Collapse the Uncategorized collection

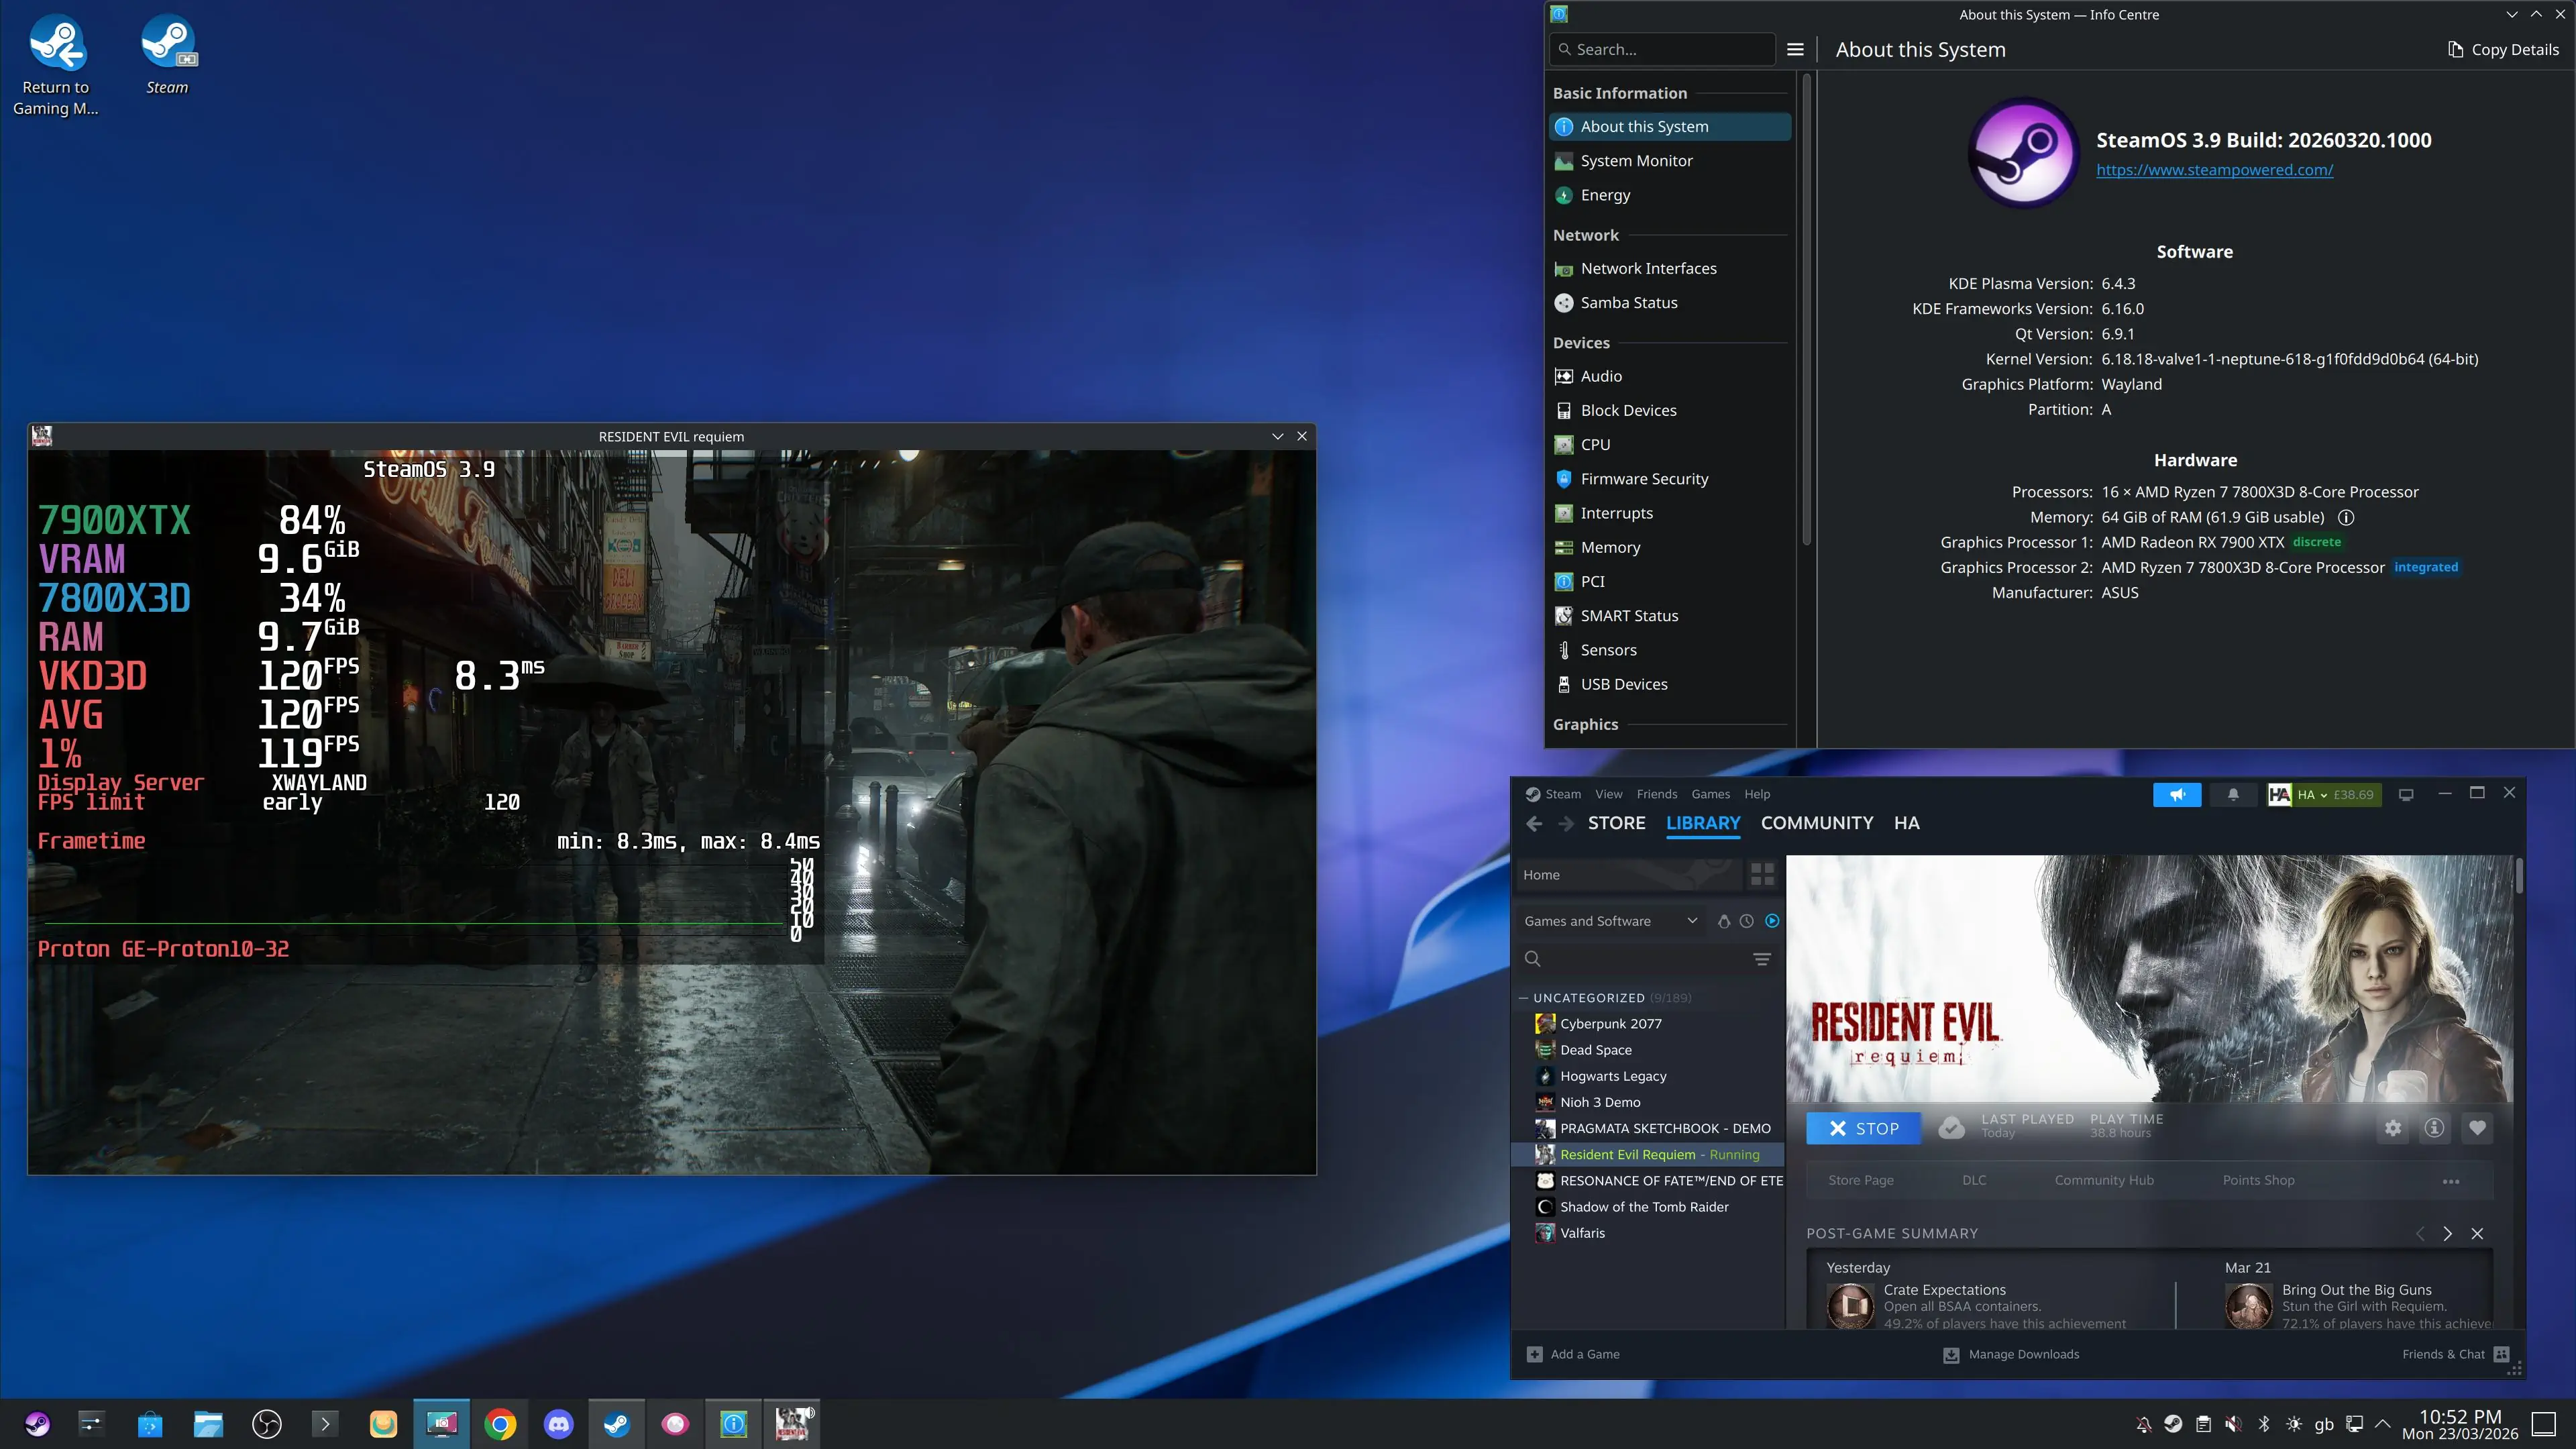pyautogui.click(x=1524, y=998)
